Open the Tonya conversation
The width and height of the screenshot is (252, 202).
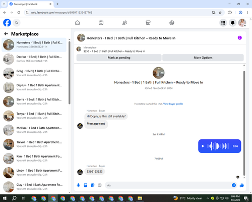(34, 116)
